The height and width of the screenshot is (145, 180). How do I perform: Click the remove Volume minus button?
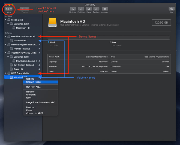pos(27,9)
